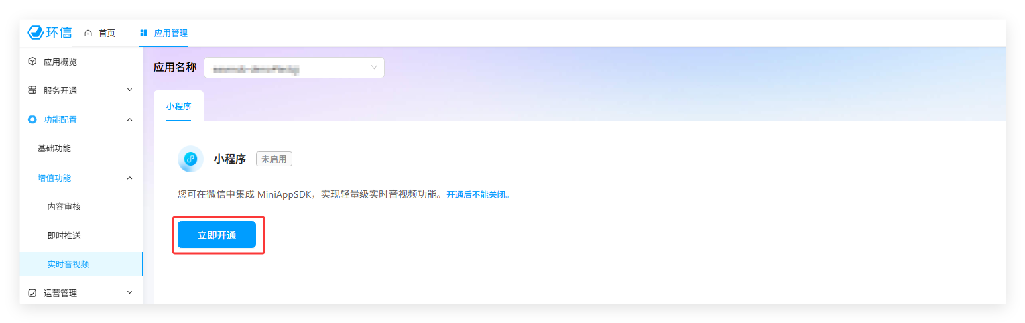Image resolution: width=1025 pixels, height=323 pixels.
Task: Go to 首页 in top navigation
Action: point(107,33)
